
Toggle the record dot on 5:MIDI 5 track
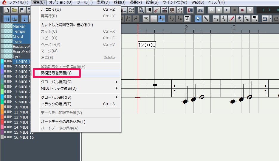[x=5, y=82]
